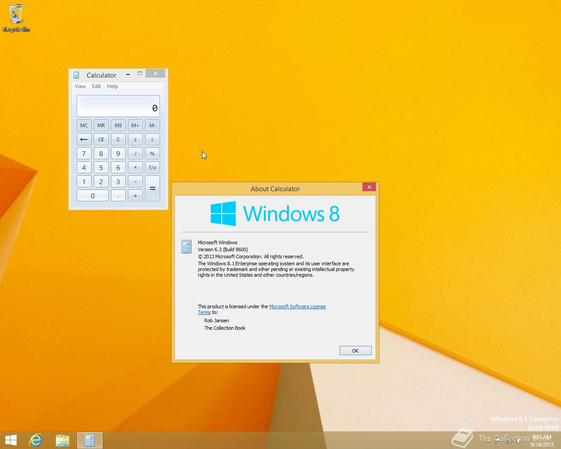Click the decimal point button
Screen dimensions: 561x449
click(118, 196)
